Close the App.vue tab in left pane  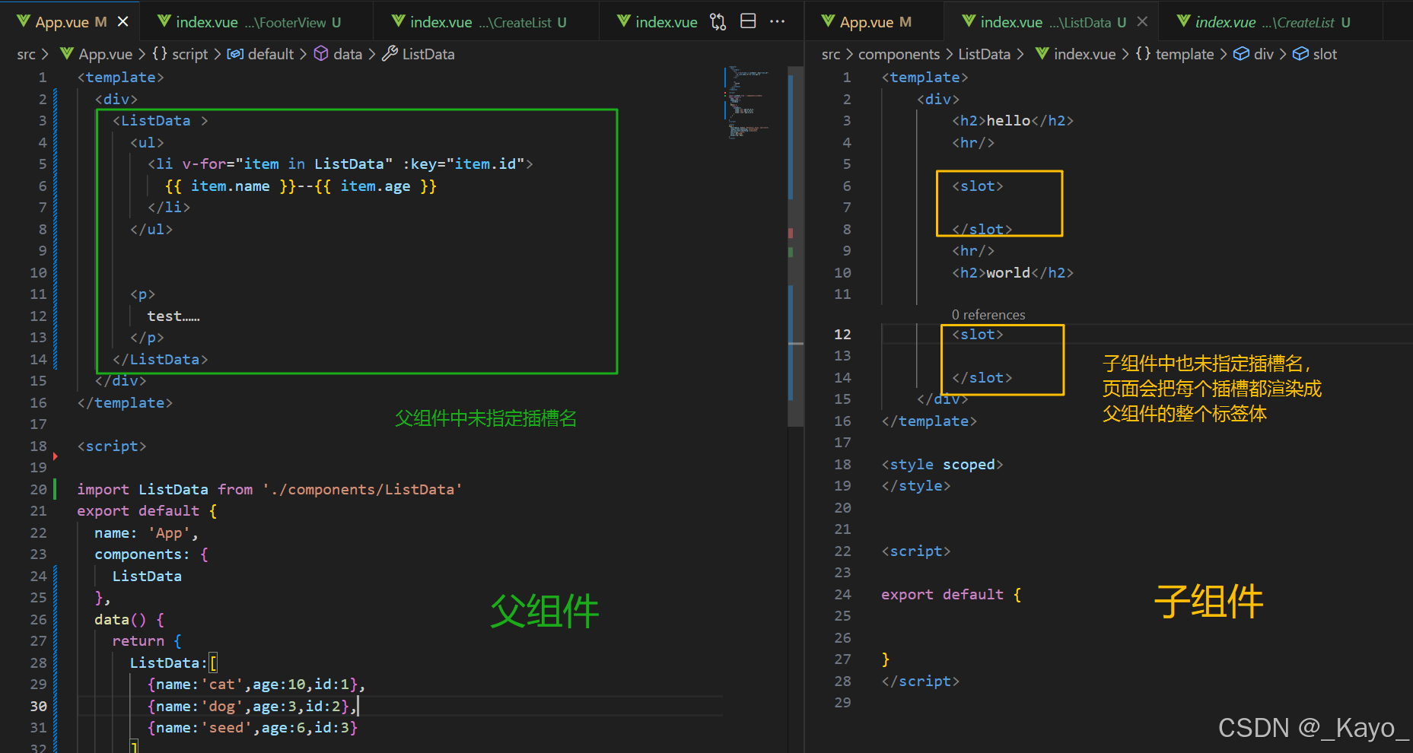(x=123, y=22)
